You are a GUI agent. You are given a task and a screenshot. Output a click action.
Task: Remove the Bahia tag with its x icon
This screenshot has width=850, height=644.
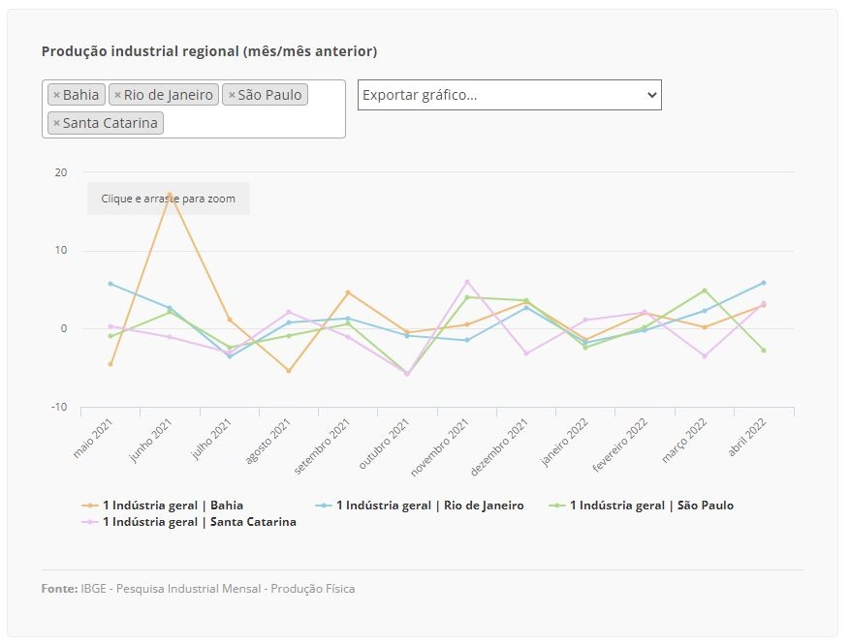[56, 95]
